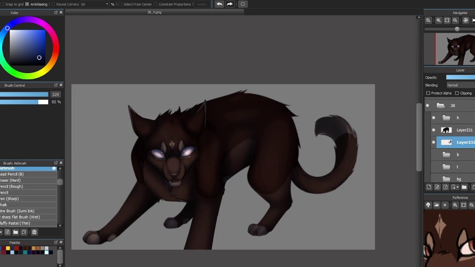Viewport: 475px width, 267px height.
Task: Click inside the color picker square
Action: coord(27,47)
